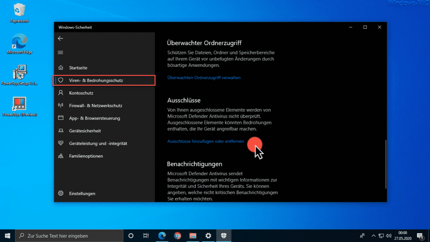Click the Benachrichtigungen heading

(x=194, y=164)
